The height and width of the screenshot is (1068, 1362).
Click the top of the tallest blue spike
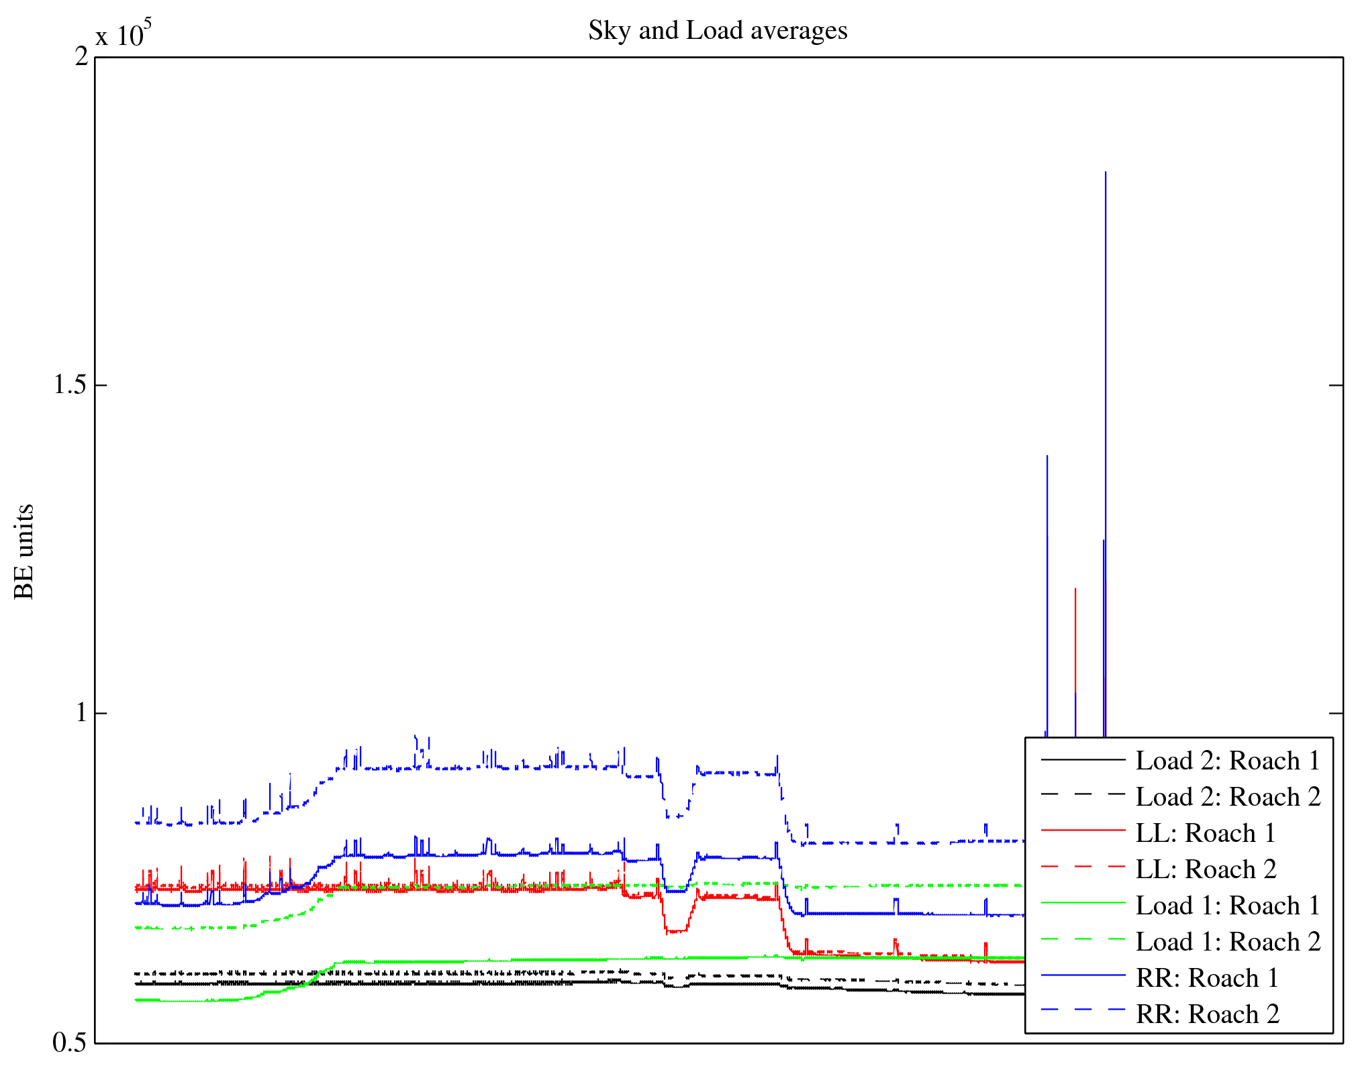1106,174
